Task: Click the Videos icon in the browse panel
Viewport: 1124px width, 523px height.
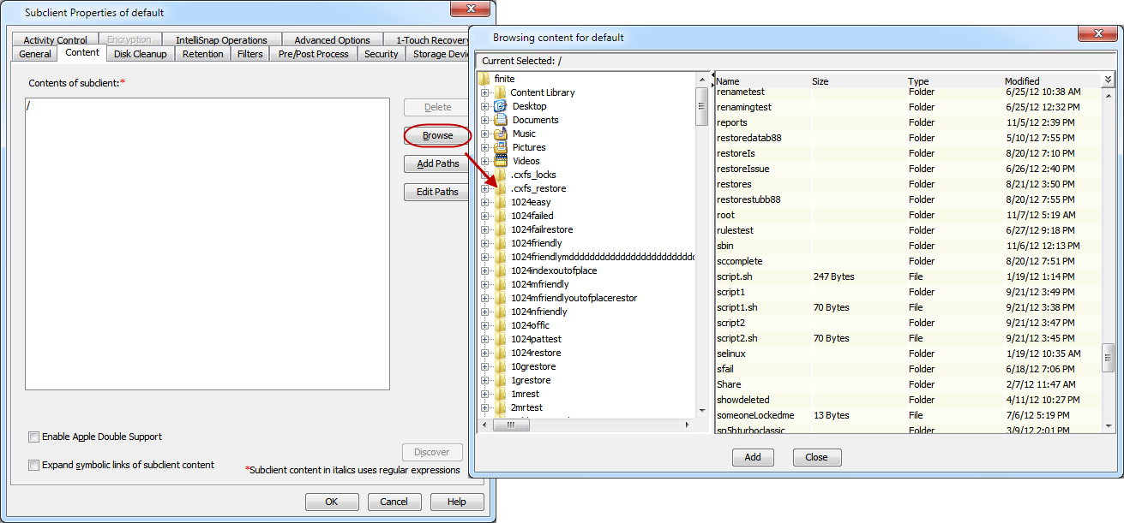Action: 501,161
